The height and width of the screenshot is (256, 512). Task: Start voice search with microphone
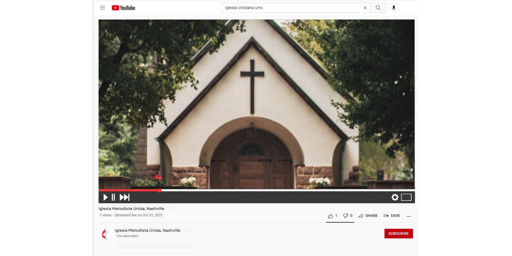[x=394, y=8]
